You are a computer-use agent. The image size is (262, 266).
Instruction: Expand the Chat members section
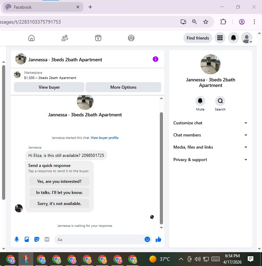point(210,135)
